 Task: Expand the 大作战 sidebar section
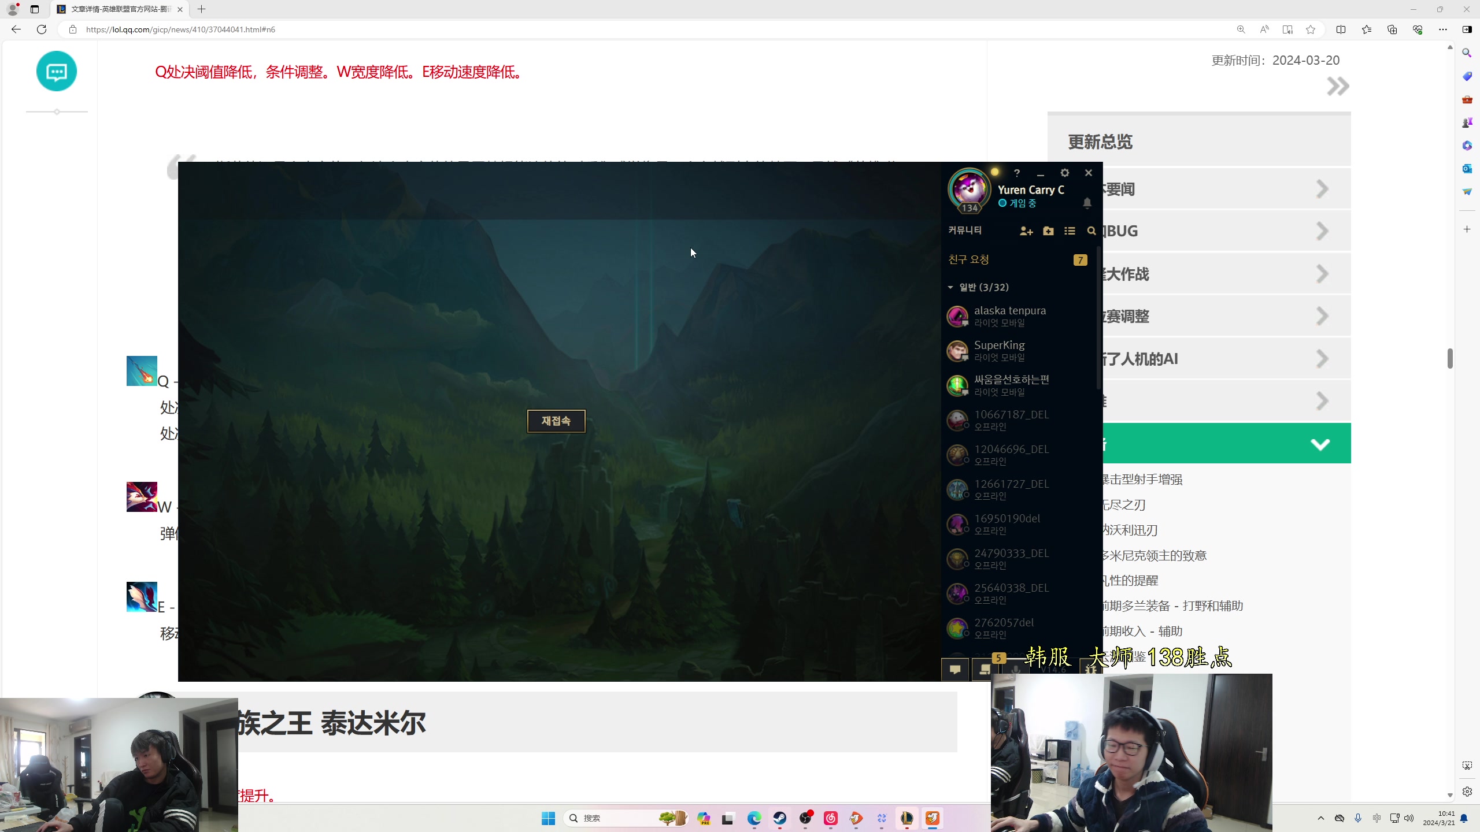1322,274
